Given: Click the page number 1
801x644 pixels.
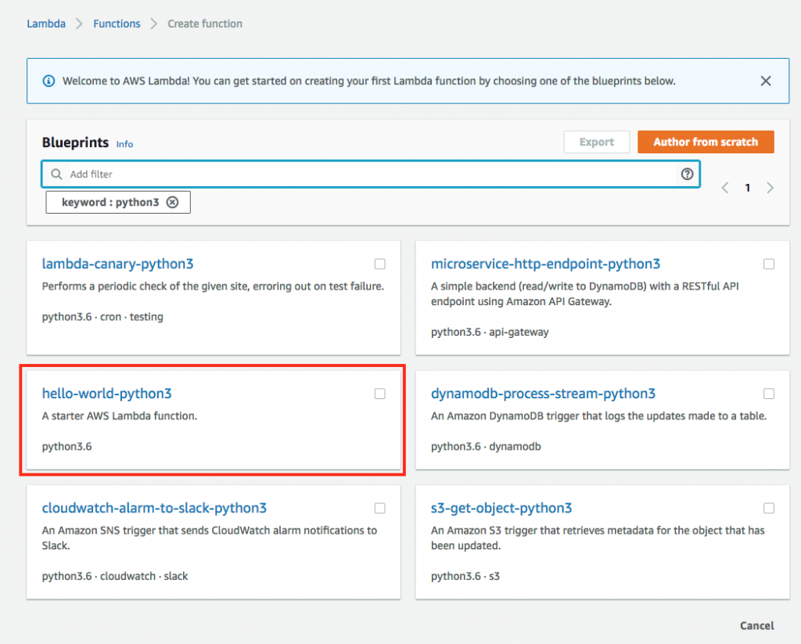Looking at the screenshot, I should pos(747,188).
